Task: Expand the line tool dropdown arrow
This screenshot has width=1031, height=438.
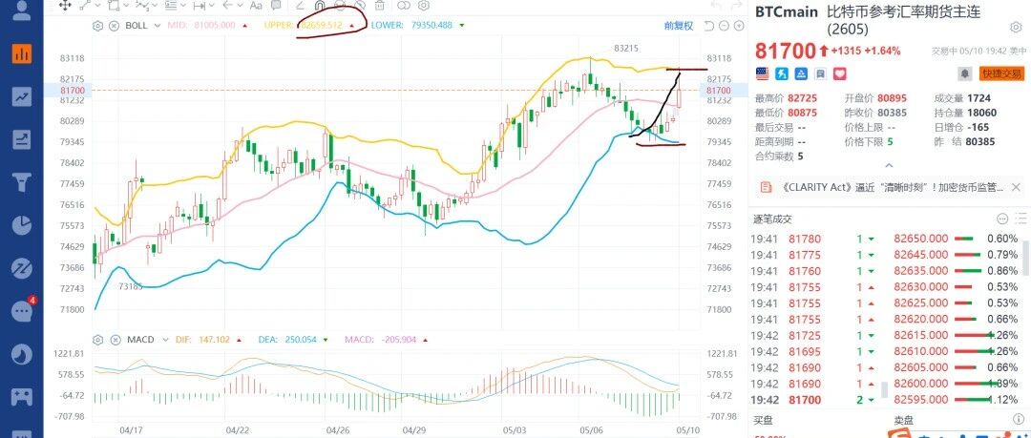Action: click(x=98, y=6)
